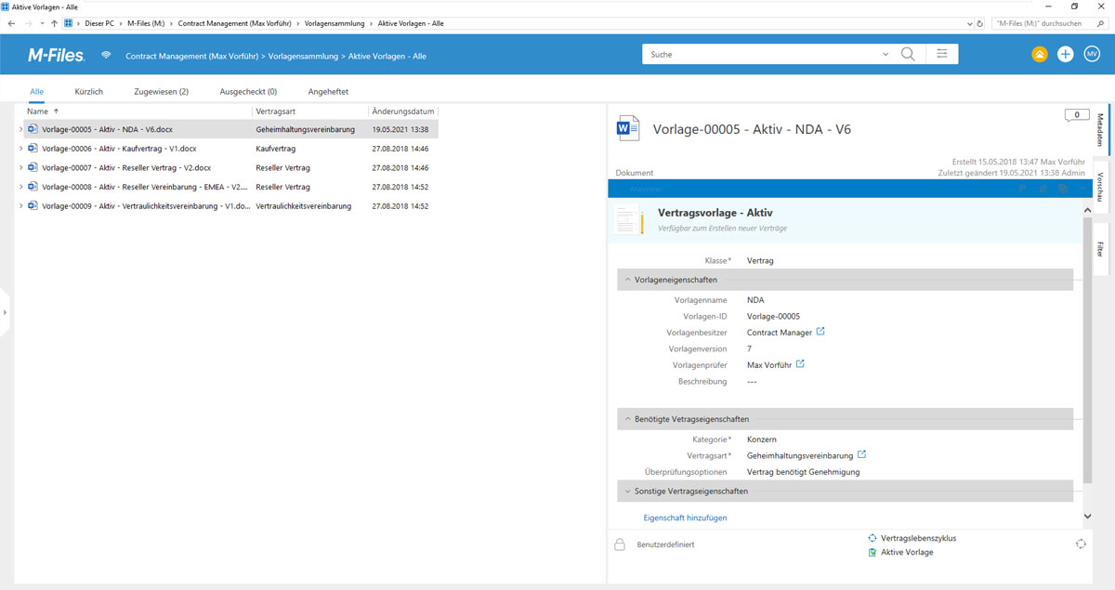Select the Kaufvertrag cell in Vertragsart column
The image size is (1115, 590).
pos(275,149)
